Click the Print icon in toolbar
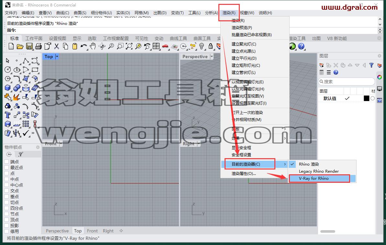 pyautogui.click(x=39, y=46)
